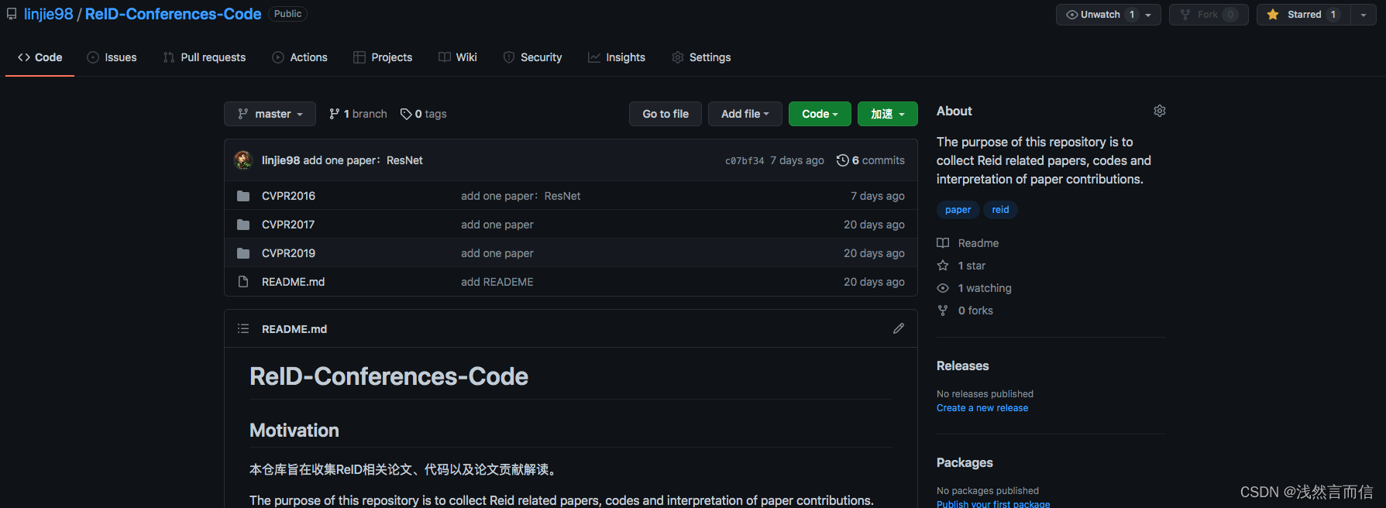1386x508 pixels.
Task: Click the c07bf34 commit hash
Action: [745, 161]
